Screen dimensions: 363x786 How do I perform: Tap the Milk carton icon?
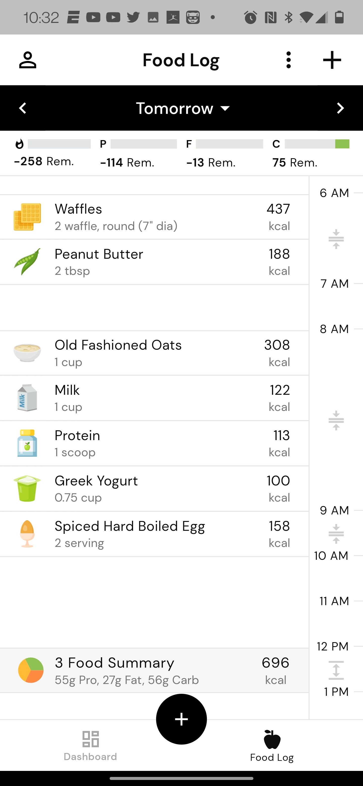coord(27,398)
